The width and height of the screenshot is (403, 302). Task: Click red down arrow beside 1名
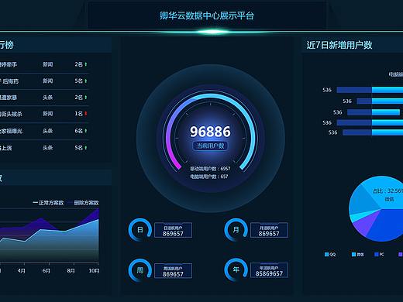[86, 114]
